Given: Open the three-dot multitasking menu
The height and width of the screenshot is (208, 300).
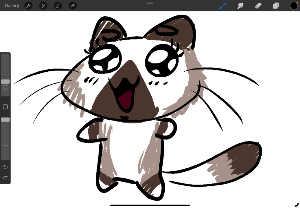Looking at the screenshot, I should 150,3.
